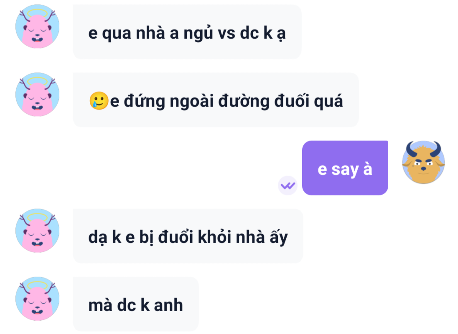Screen dimensions: 458x334
Task: Open the pink avatar beside 'e qua nhà a ngủ'
Action: click(x=37, y=26)
